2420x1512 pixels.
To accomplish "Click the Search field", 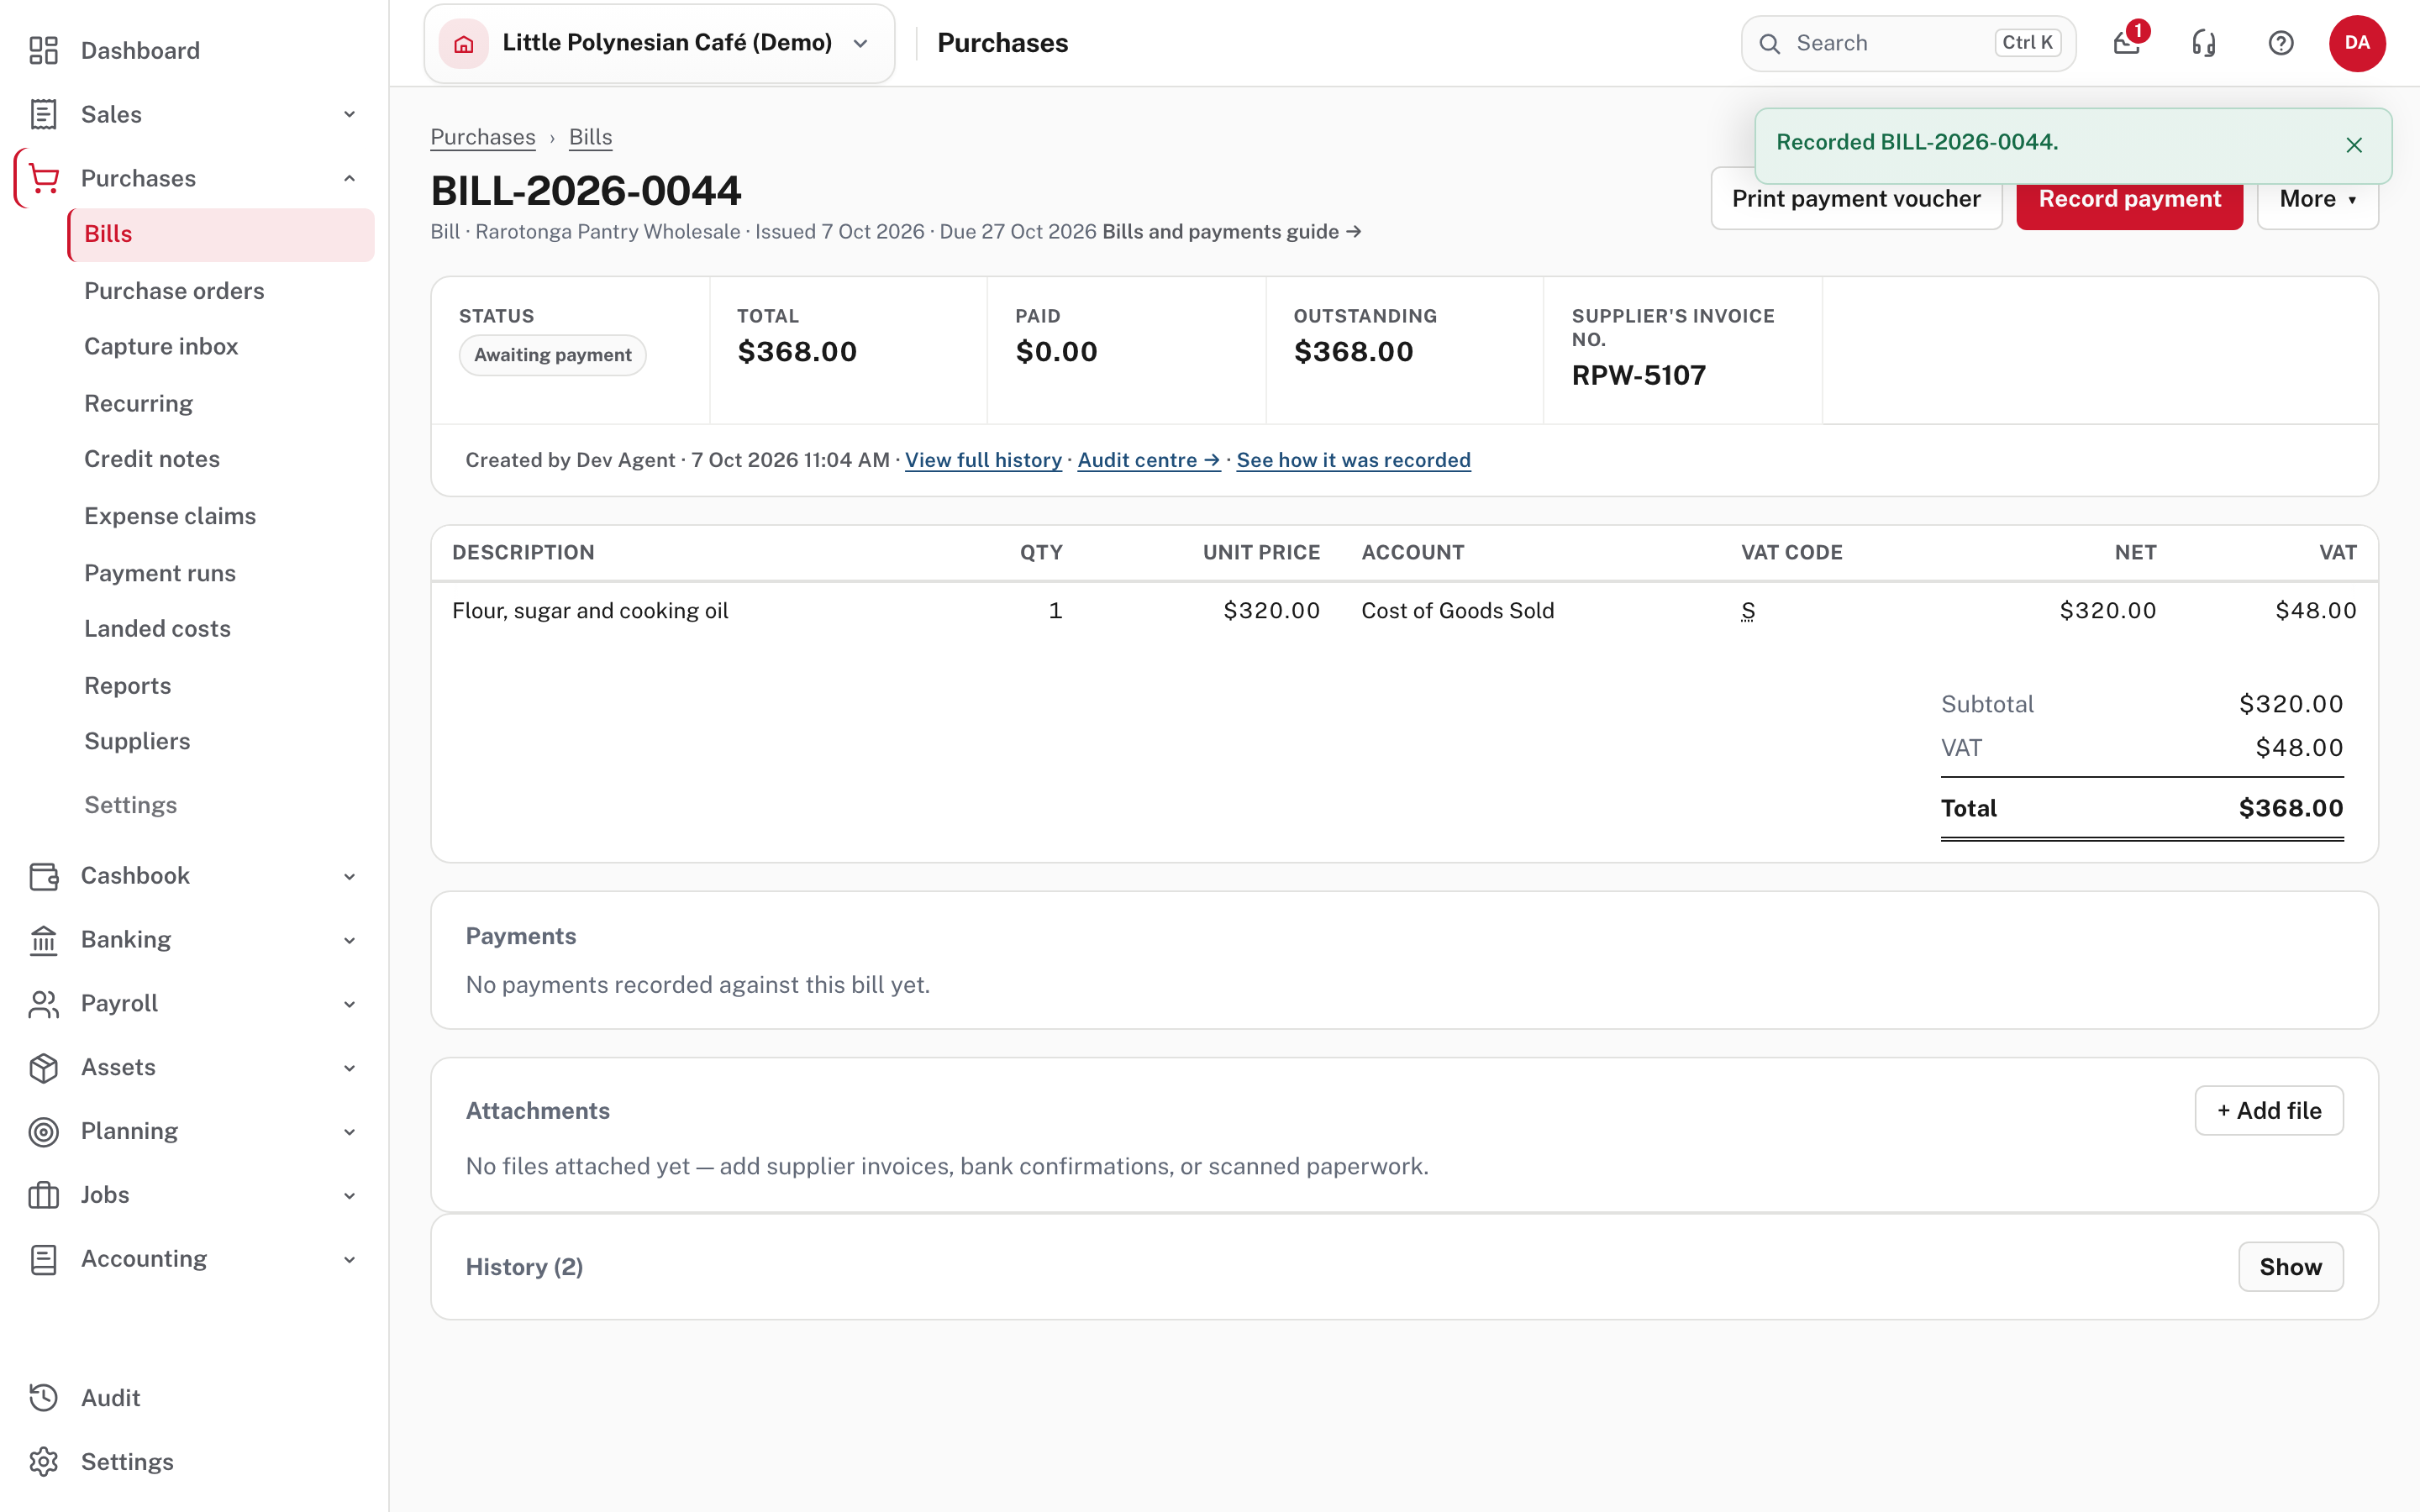I will [1908, 43].
